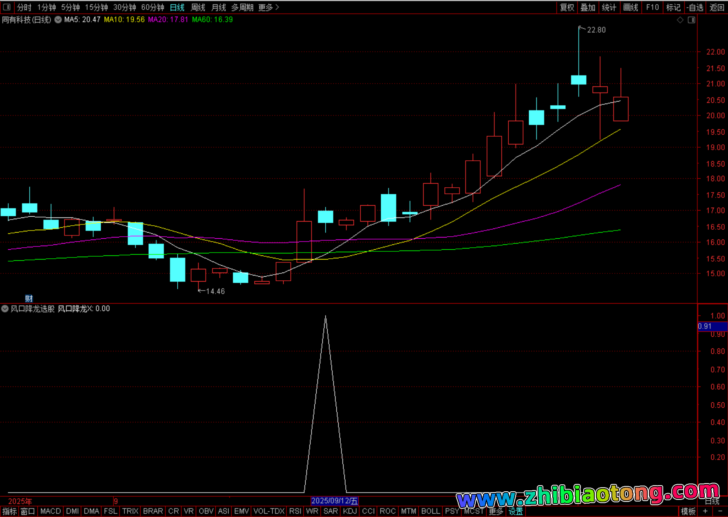Choose the BOLL indicator
The image size is (728, 517).
[x=430, y=511]
